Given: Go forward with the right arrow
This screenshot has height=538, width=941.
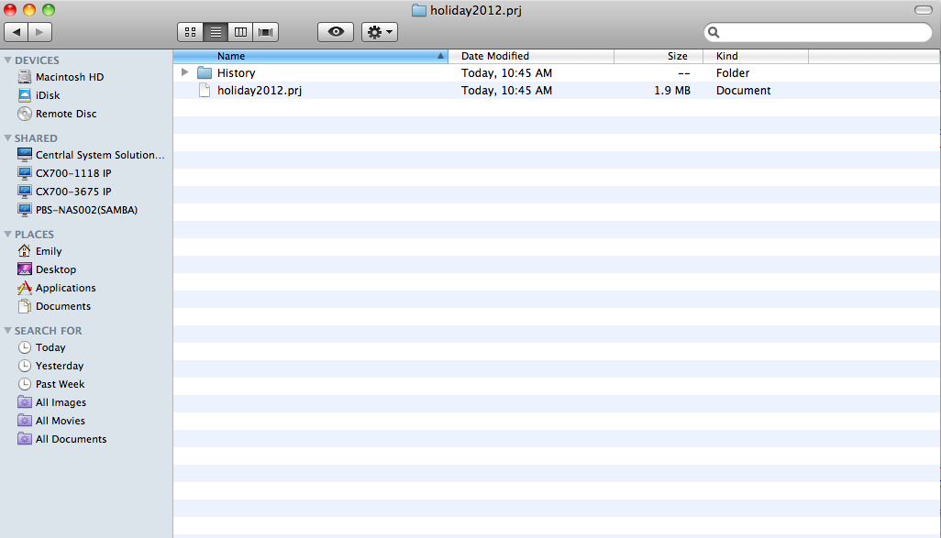Looking at the screenshot, I should [x=40, y=32].
